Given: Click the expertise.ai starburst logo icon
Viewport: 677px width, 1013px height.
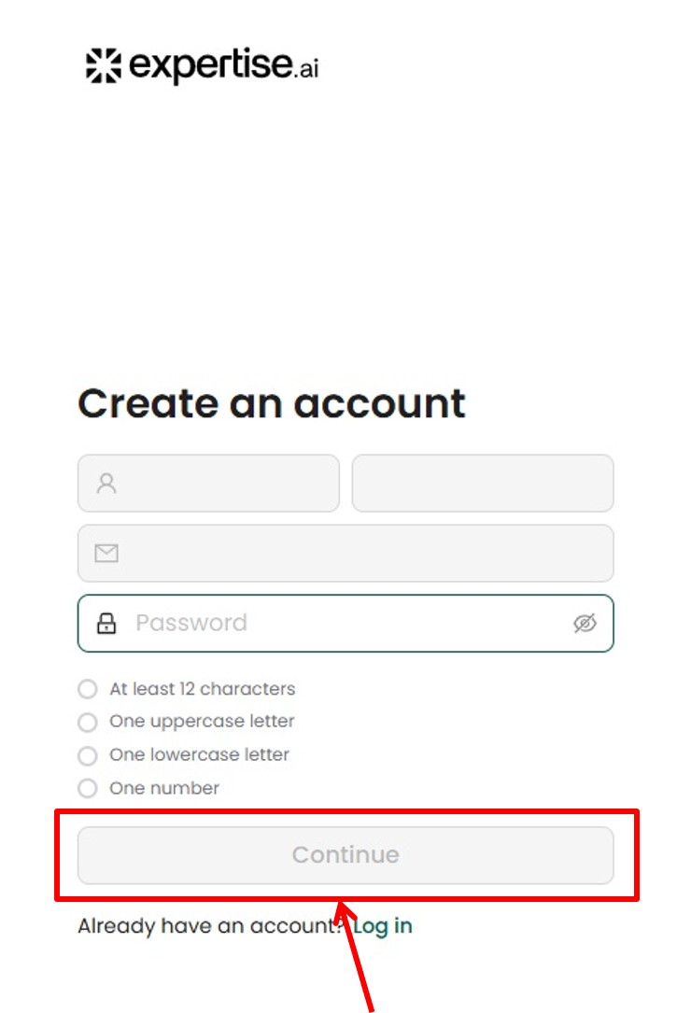Looking at the screenshot, I should 104,66.
